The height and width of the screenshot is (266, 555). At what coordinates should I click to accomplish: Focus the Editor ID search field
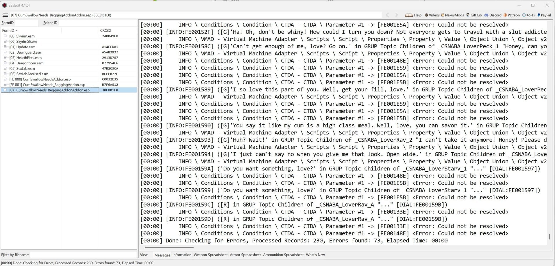(97, 23)
